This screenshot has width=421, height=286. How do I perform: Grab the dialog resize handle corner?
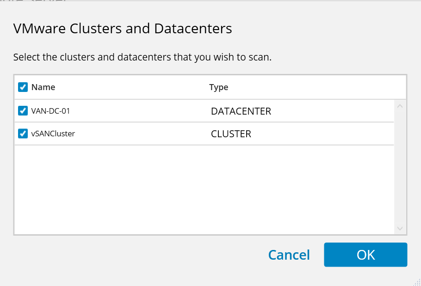[417, 282]
